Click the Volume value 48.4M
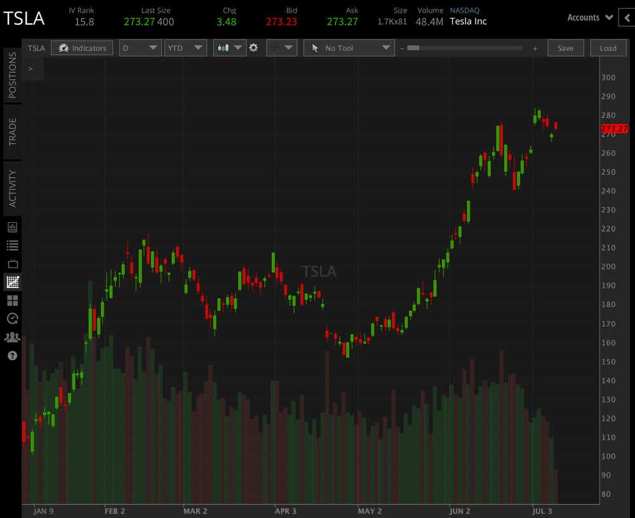The width and height of the screenshot is (635, 518). pos(429,22)
